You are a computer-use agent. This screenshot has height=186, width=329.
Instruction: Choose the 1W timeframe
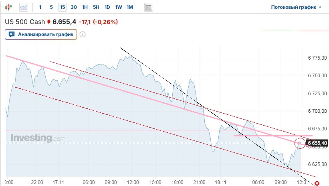click(119, 7)
